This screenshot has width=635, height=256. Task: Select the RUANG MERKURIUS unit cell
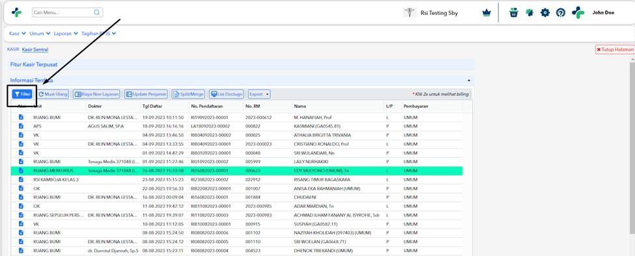click(x=53, y=170)
